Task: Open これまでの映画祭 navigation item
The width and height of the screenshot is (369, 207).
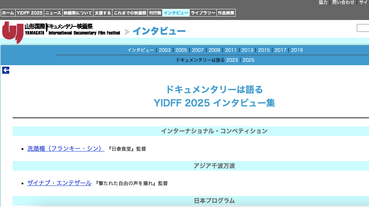Action: (x=130, y=13)
